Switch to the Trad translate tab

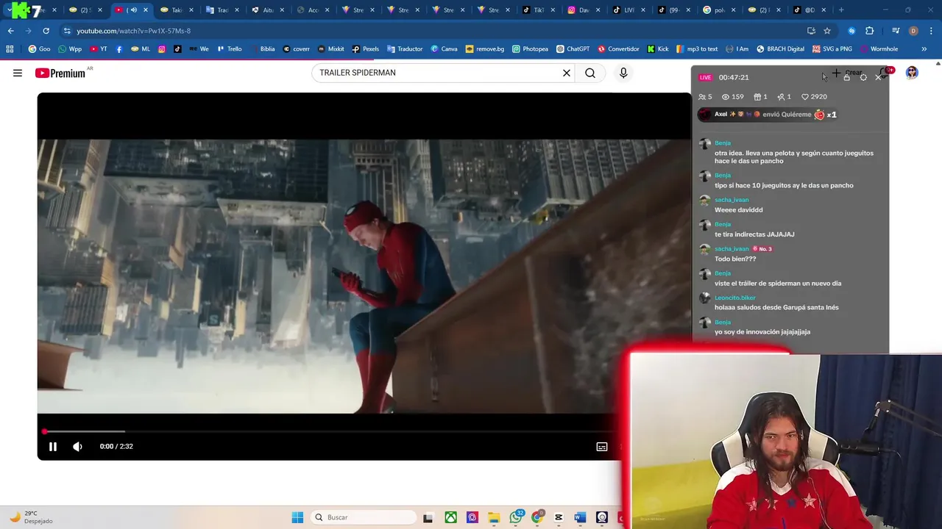tap(221, 10)
